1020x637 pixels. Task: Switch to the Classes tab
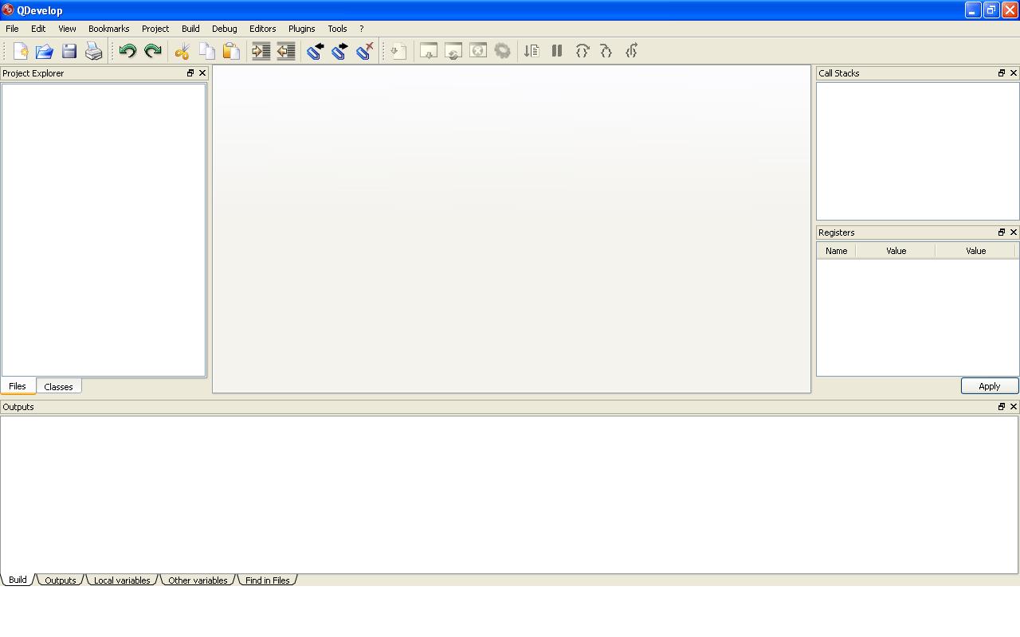pos(58,386)
